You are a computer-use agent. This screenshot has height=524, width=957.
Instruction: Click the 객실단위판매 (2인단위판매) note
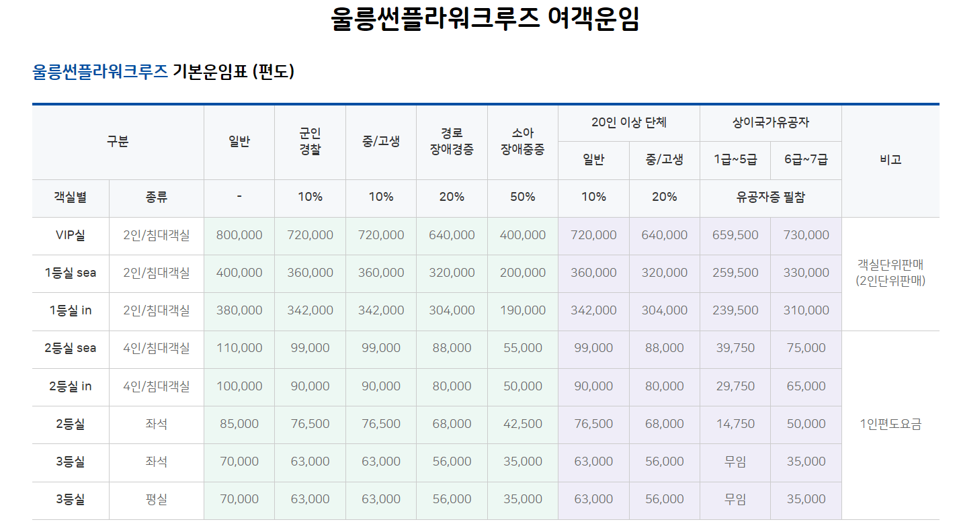(x=890, y=273)
